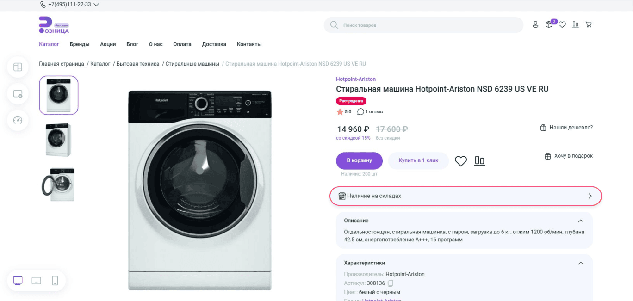Select the Доставка menu item
The height and width of the screenshot is (301, 633).
(x=214, y=44)
